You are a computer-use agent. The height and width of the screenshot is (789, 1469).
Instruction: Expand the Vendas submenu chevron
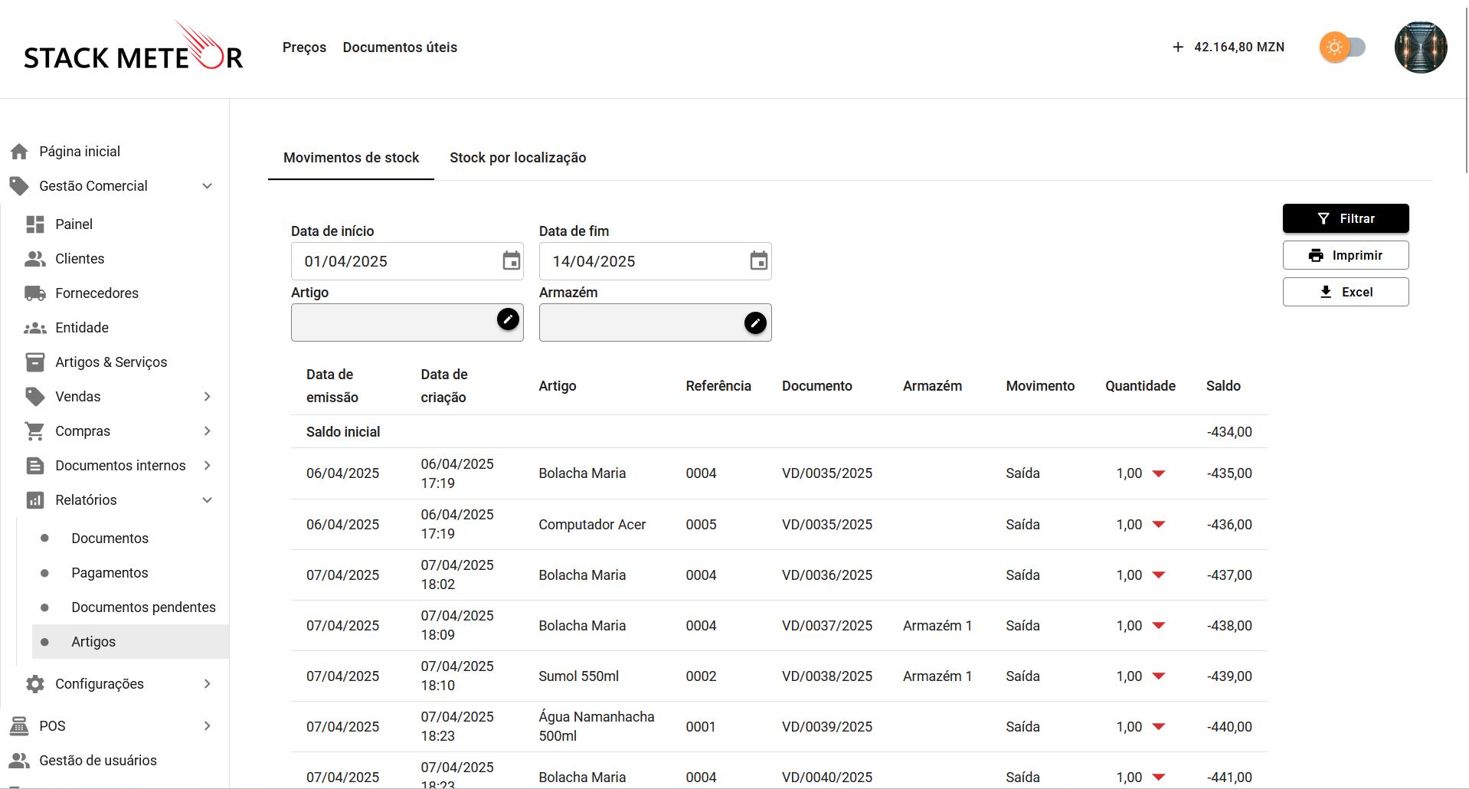coord(207,397)
